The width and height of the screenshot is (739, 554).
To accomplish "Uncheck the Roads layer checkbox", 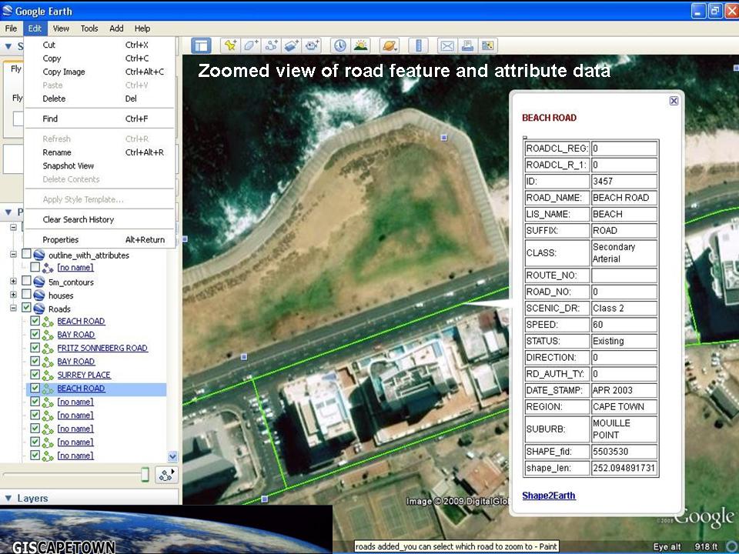I will tap(27, 309).
